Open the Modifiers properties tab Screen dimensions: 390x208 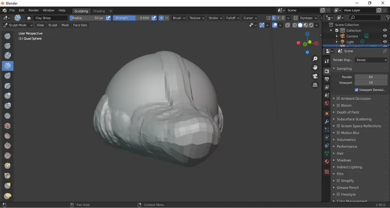pyautogui.click(x=327, y=122)
